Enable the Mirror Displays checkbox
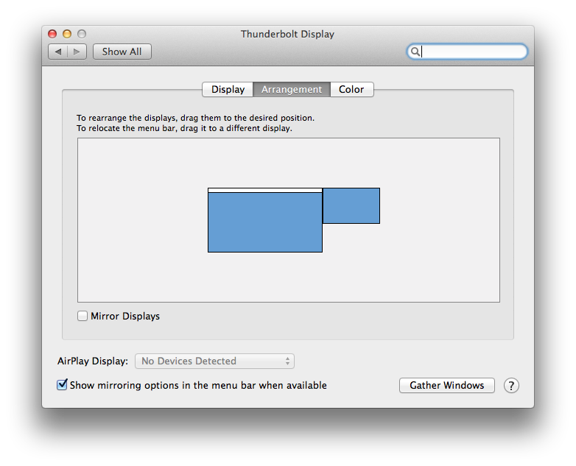 [82, 316]
